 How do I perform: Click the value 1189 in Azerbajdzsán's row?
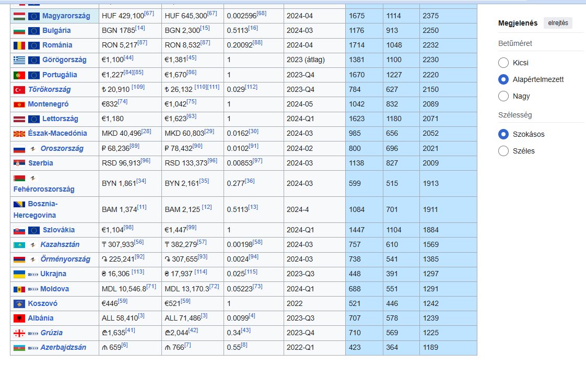point(430,348)
